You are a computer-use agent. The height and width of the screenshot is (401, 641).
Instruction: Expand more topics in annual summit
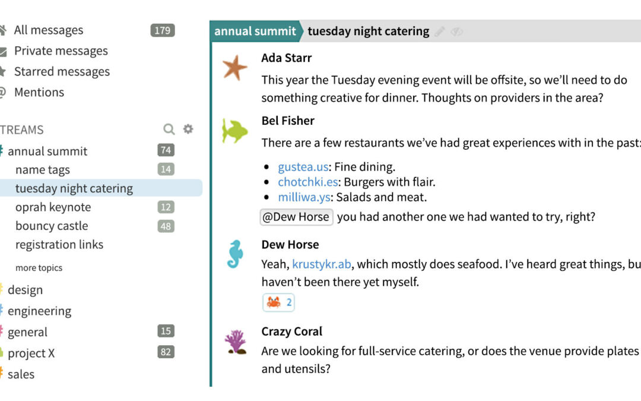click(x=39, y=268)
